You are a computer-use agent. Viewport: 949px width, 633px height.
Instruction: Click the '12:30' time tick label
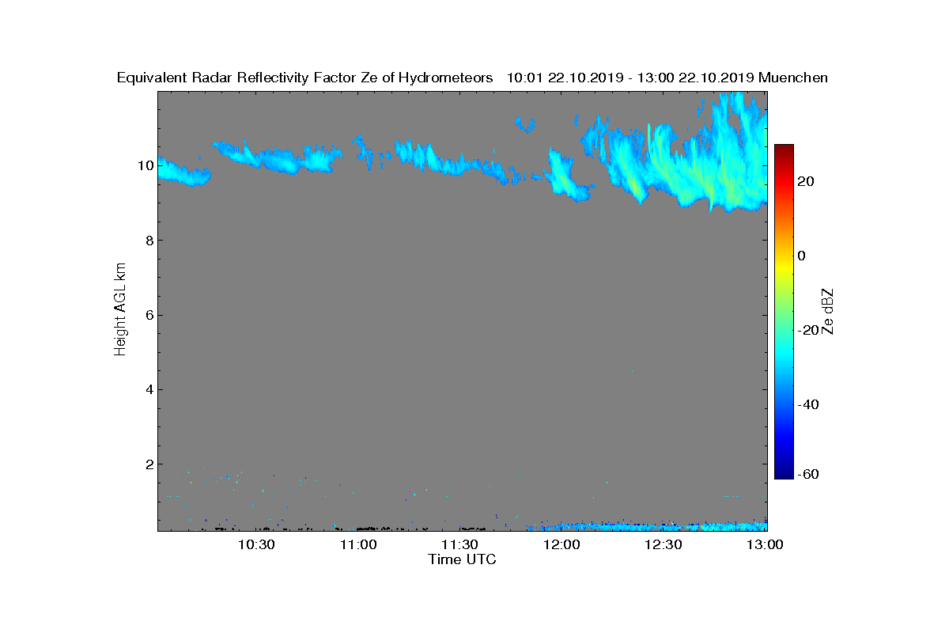point(664,544)
